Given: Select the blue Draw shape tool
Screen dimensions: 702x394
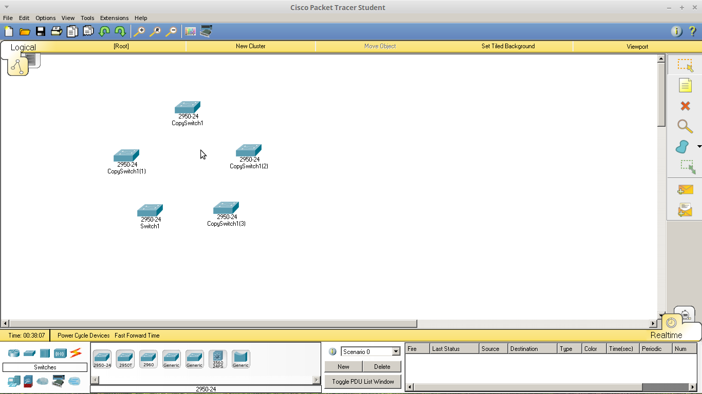Looking at the screenshot, I should click(682, 147).
